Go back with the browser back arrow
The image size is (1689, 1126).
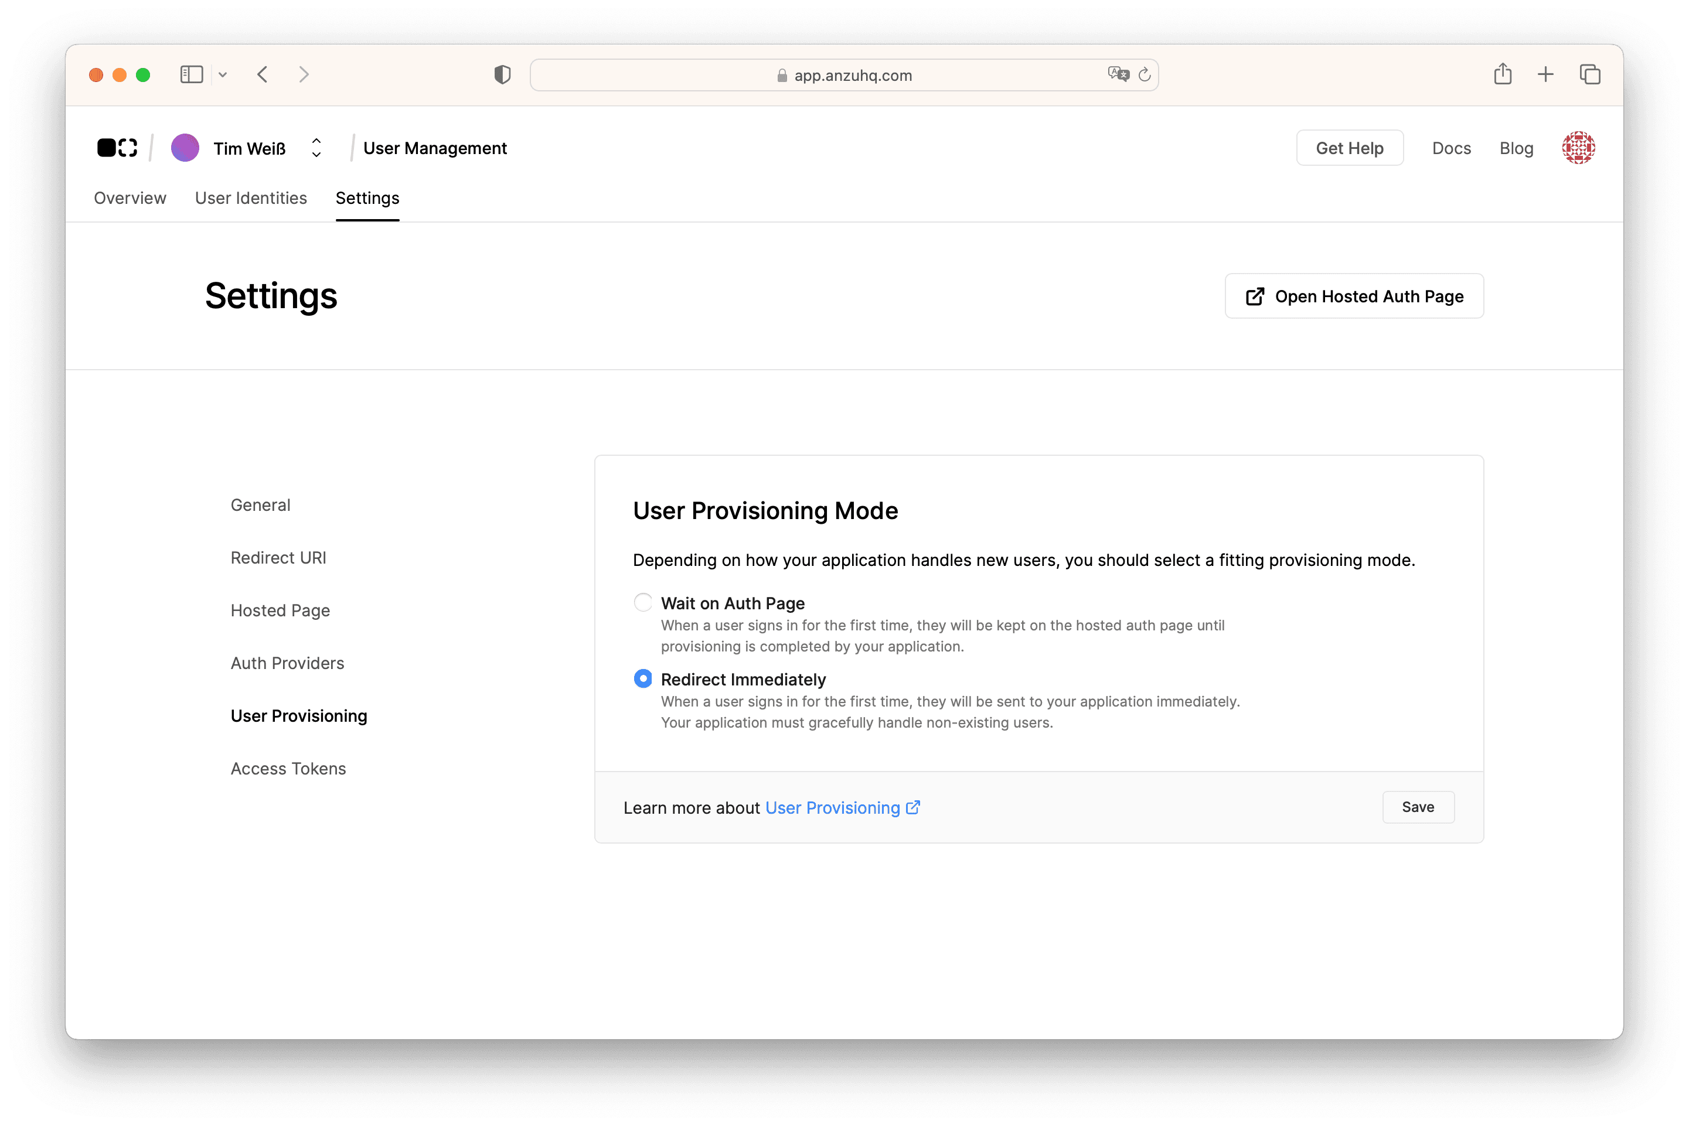(x=263, y=74)
